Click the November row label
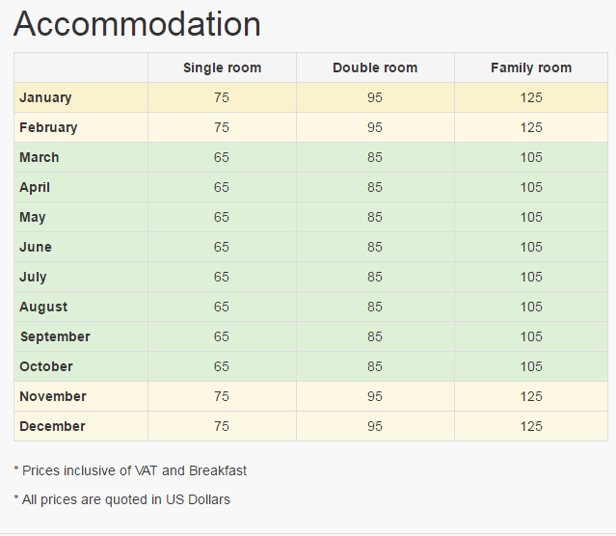Image resolution: width=616 pixels, height=536 pixels. tap(53, 396)
